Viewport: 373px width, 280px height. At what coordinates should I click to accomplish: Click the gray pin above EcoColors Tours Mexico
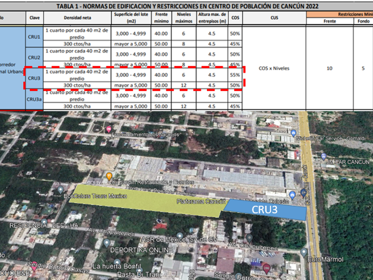click(60, 190)
